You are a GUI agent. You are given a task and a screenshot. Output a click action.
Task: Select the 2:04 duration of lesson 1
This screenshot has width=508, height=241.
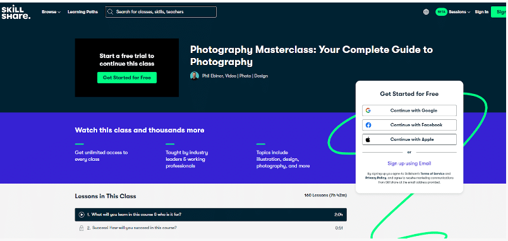tap(338, 215)
